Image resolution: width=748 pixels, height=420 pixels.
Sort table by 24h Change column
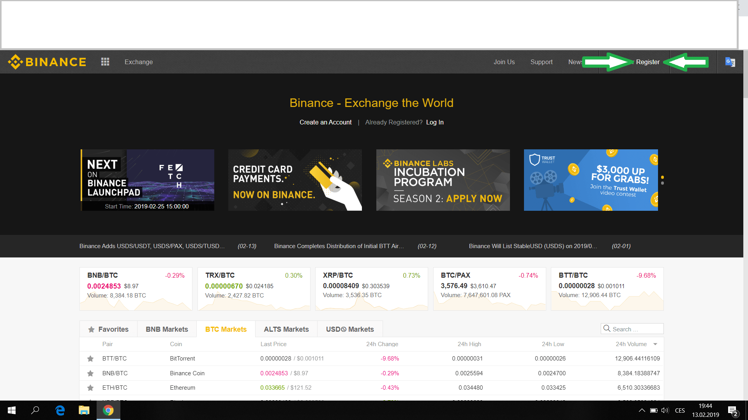point(382,344)
